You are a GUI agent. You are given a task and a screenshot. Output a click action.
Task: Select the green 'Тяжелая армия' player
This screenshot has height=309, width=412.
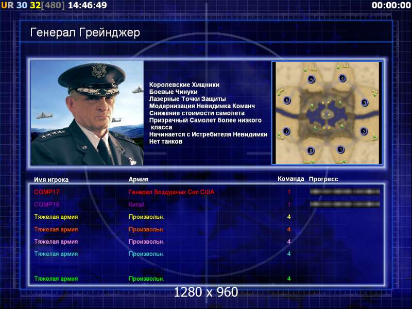coord(56,279)
